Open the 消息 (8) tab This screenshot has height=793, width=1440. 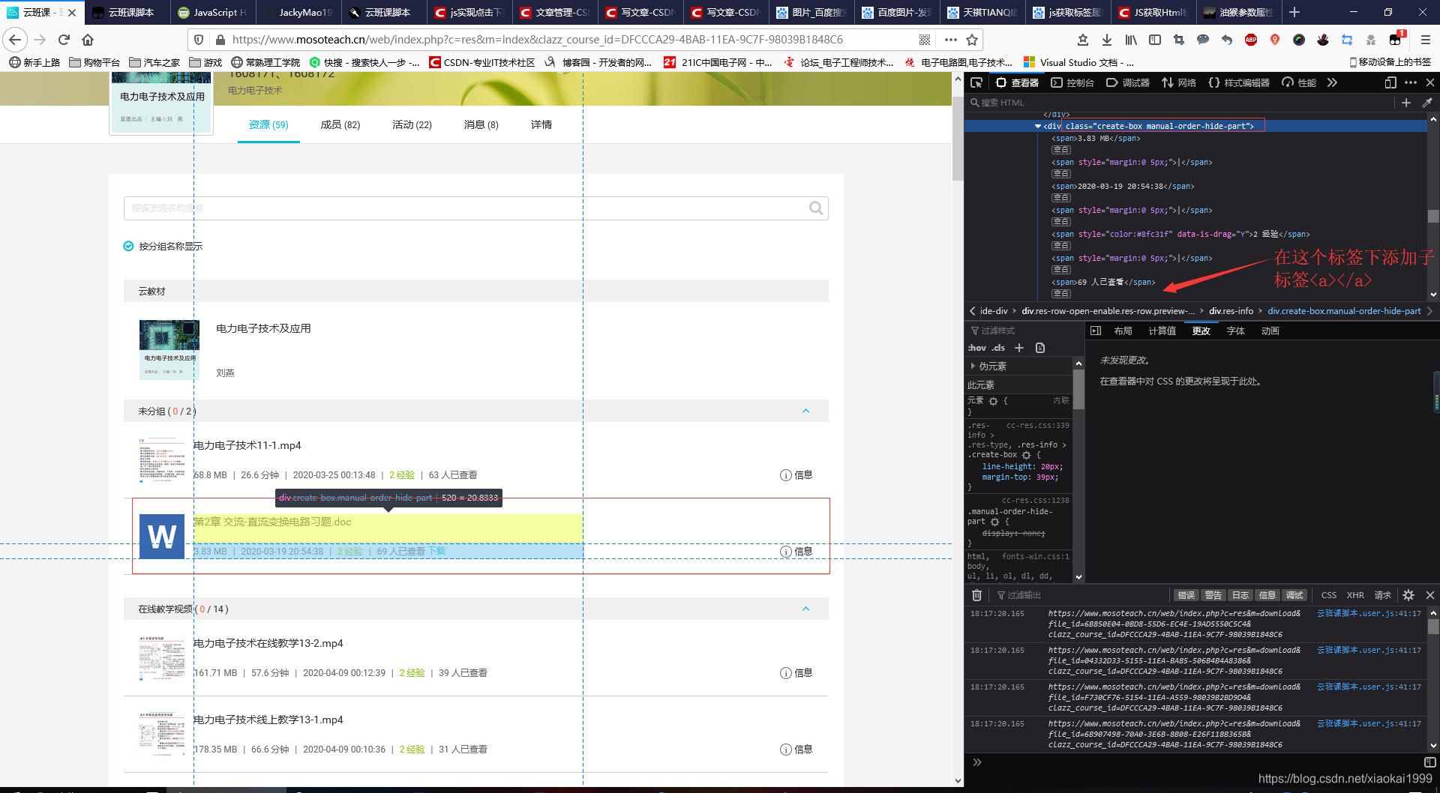pyautogui.click(x=481, y=124)
